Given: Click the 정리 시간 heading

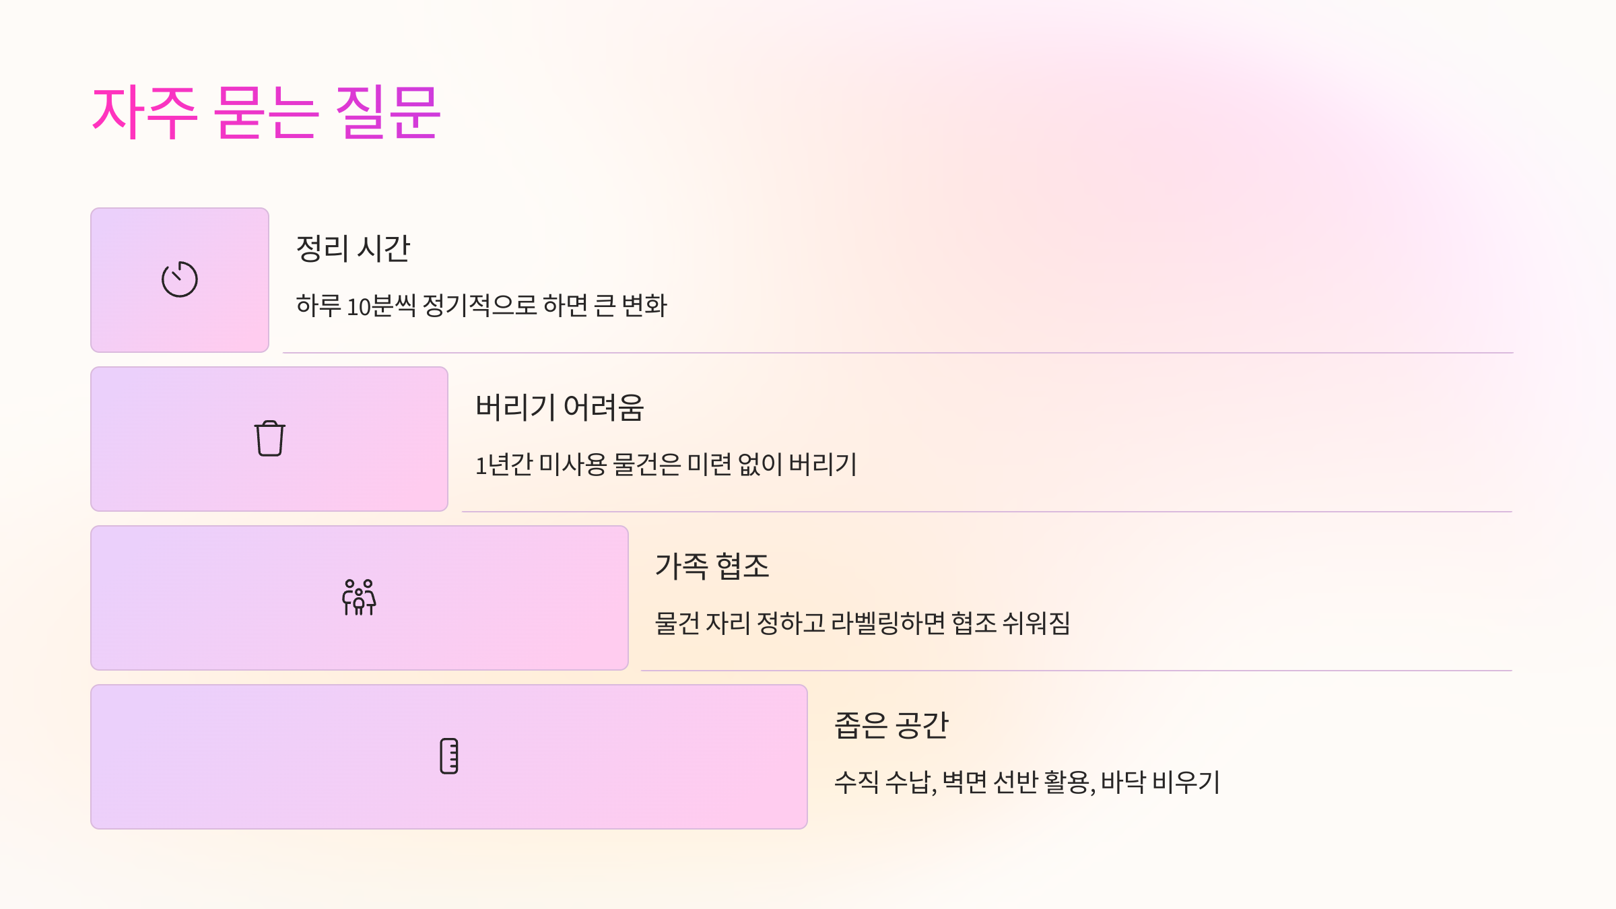Looking at the screenshot, I should click(x=353, y=248).
